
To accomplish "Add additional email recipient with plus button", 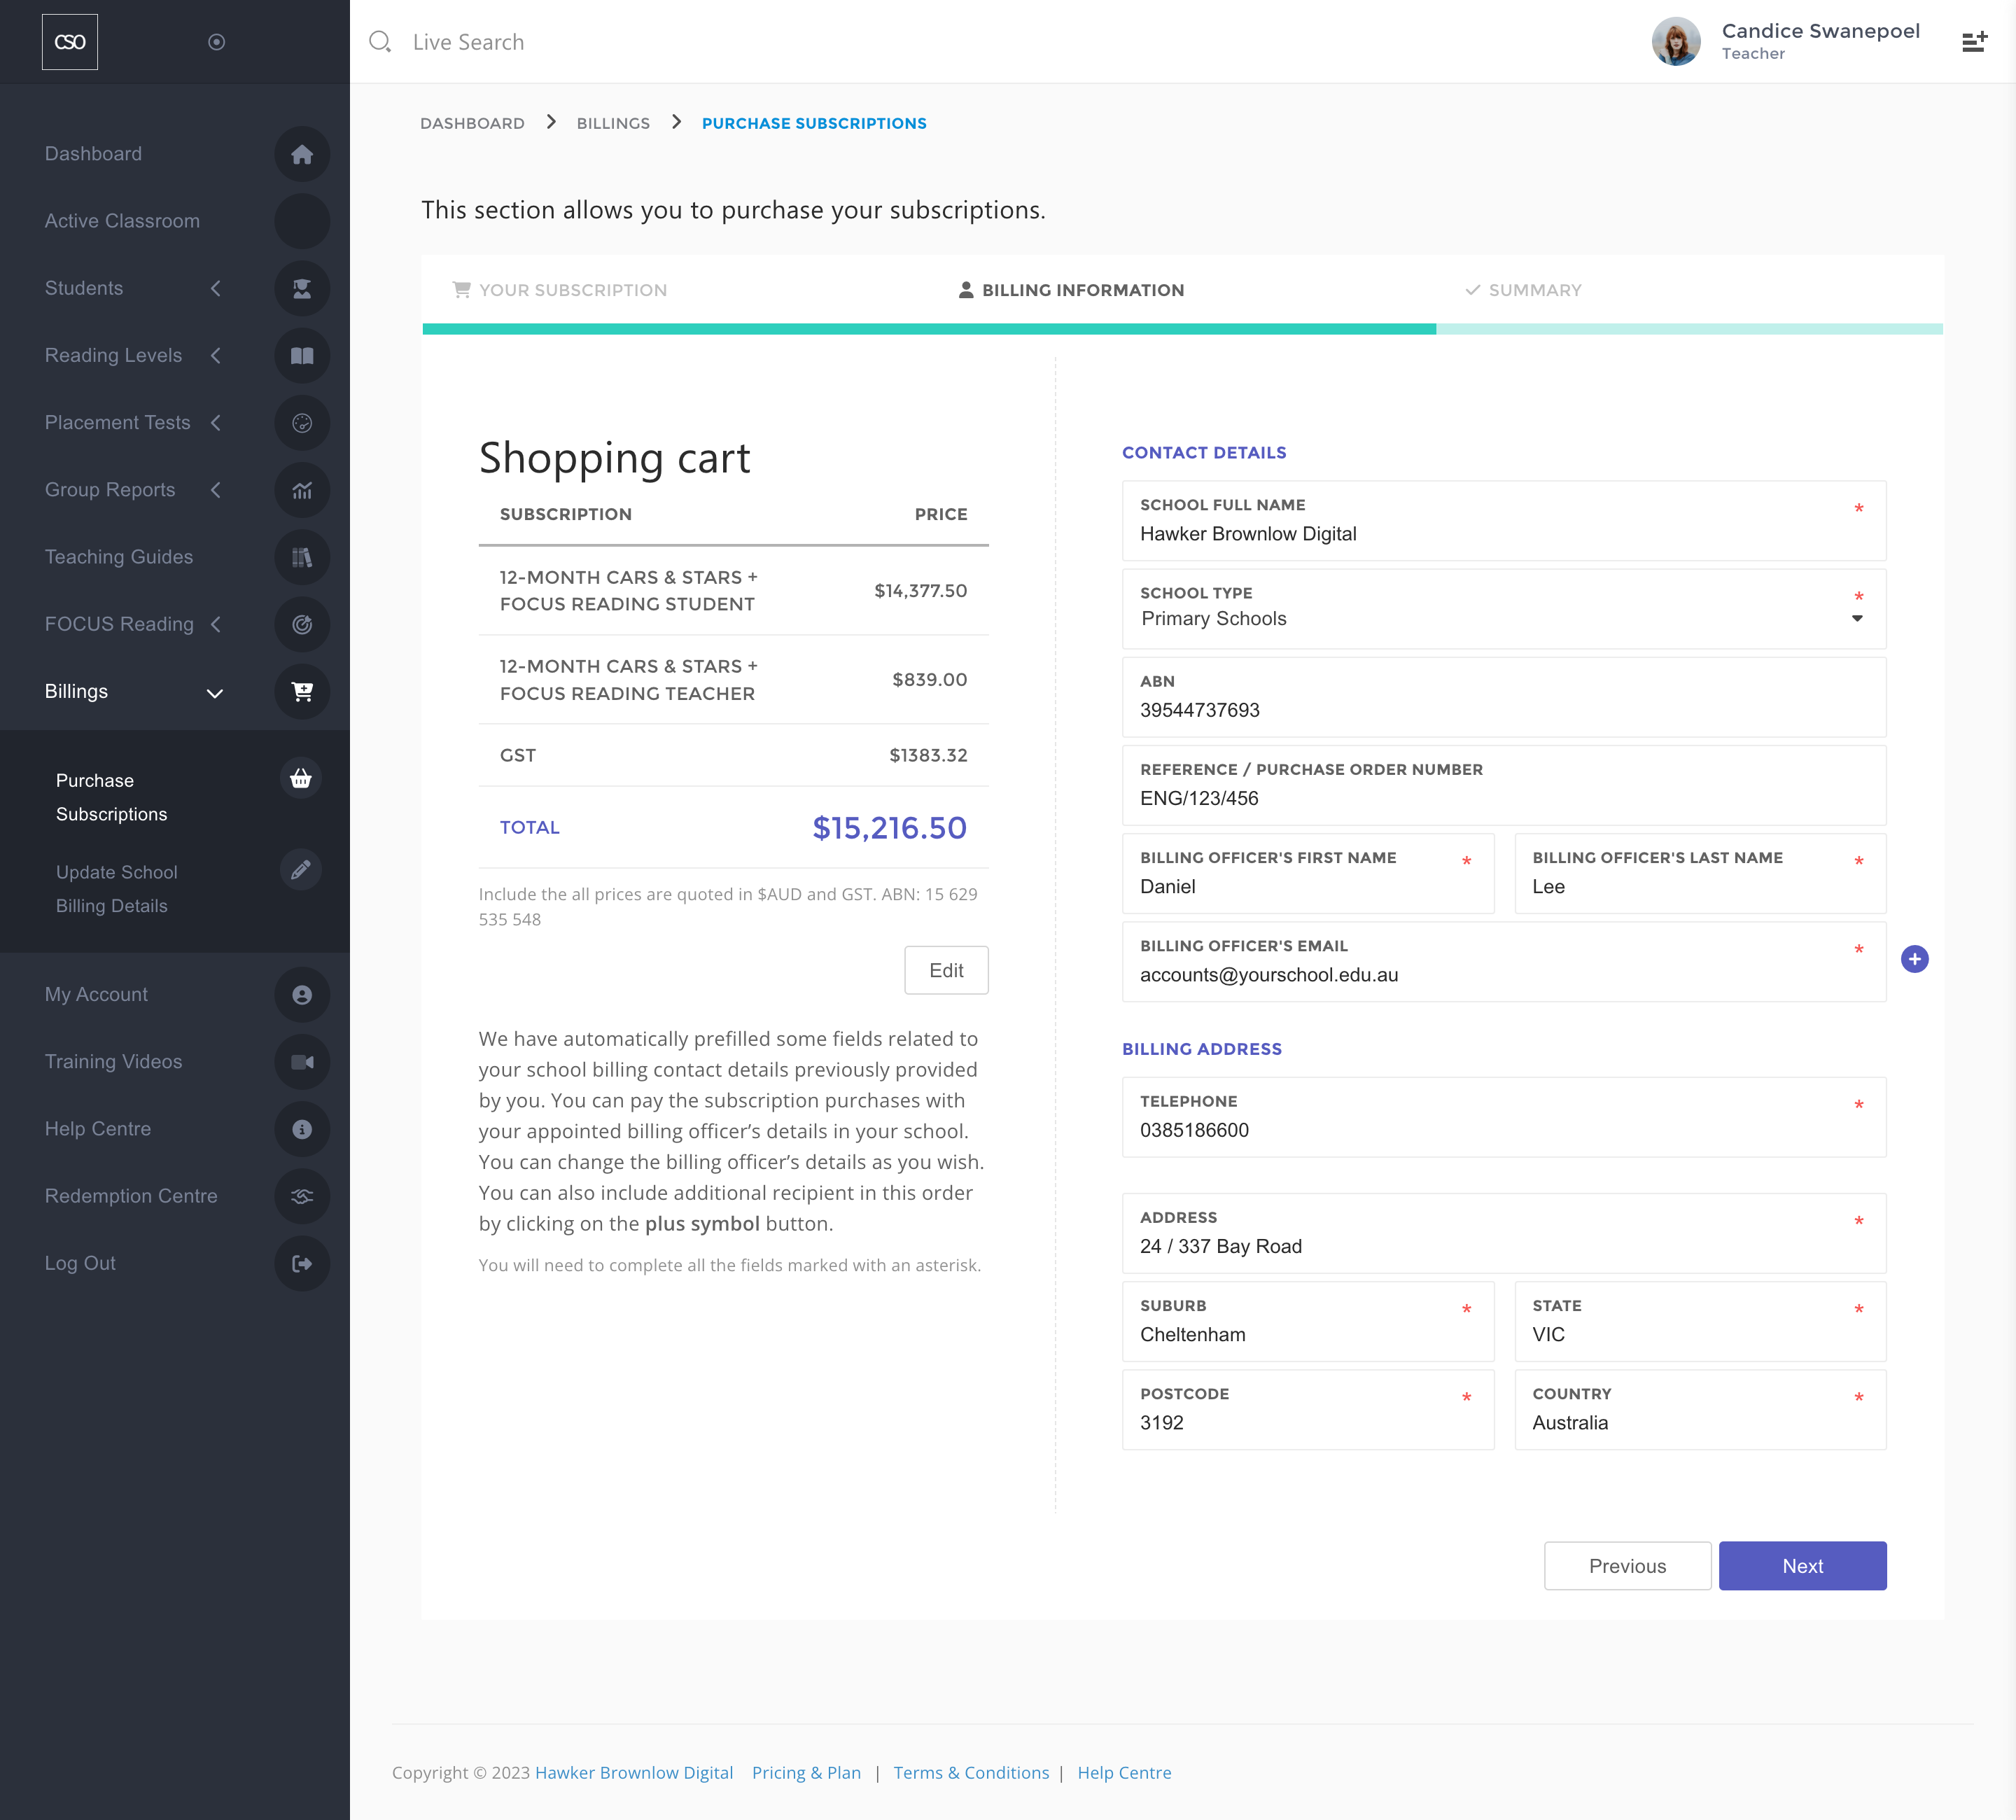I will [1914, 959].
